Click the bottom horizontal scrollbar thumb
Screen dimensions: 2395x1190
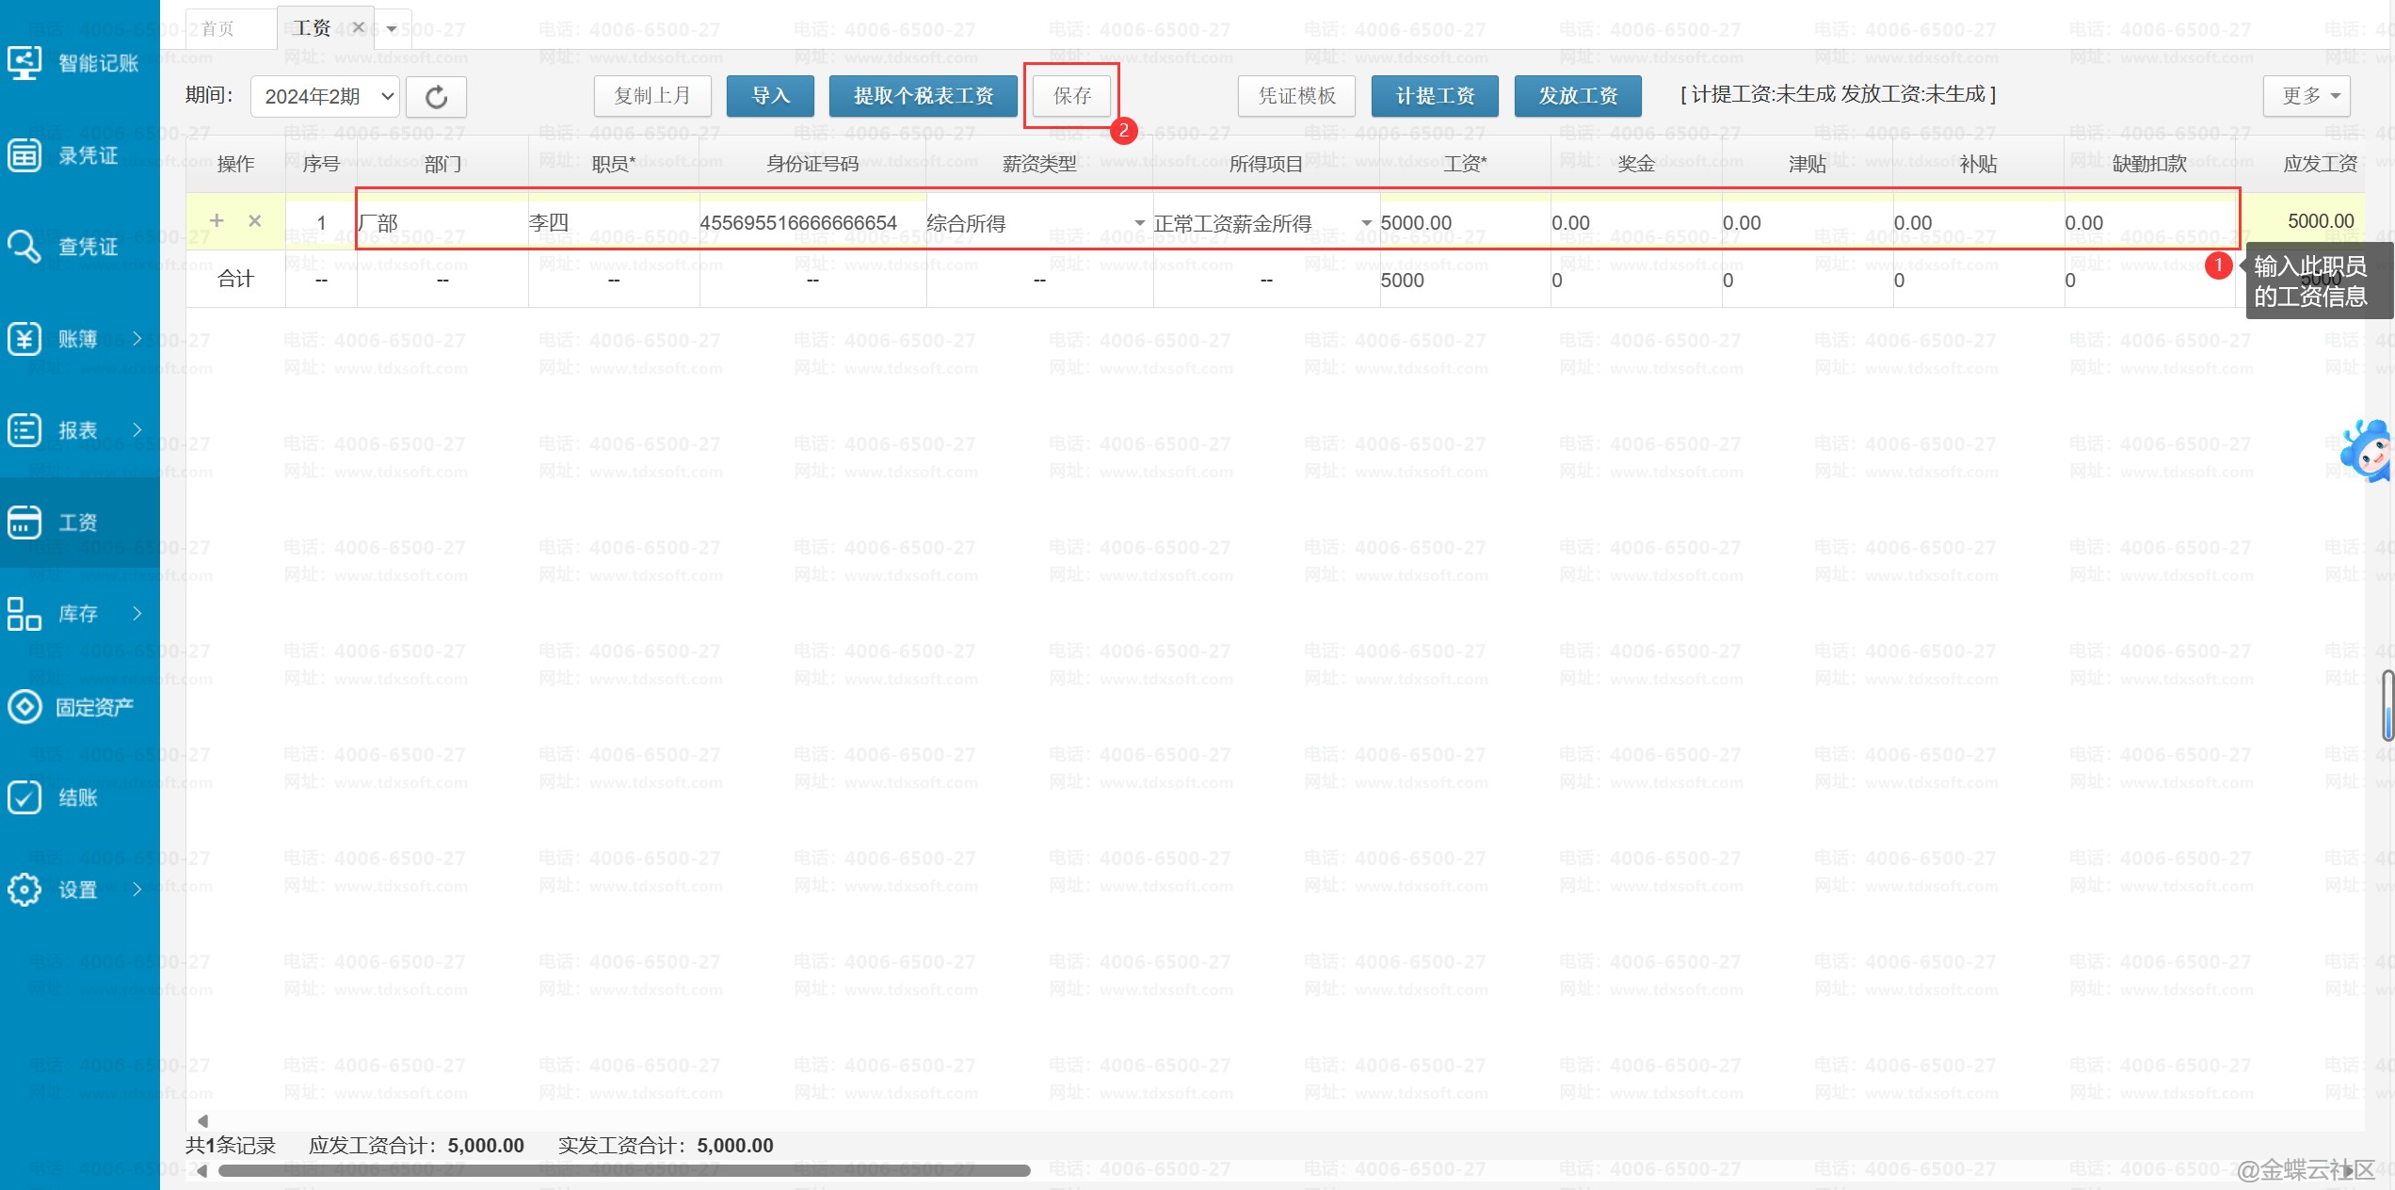point(623,1170)
